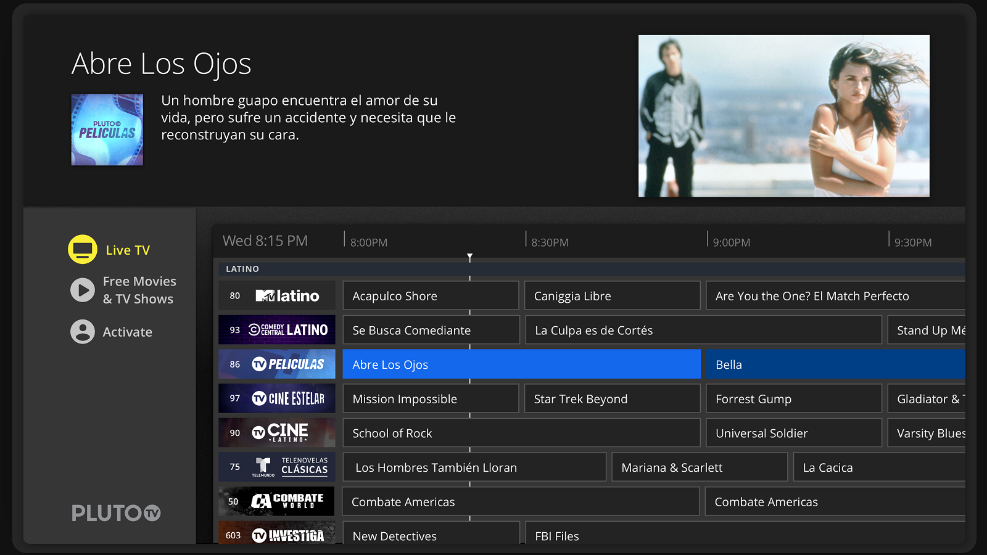Open Free Movies & TV Shows
The image size is (987, 555).
pos(82,290)
